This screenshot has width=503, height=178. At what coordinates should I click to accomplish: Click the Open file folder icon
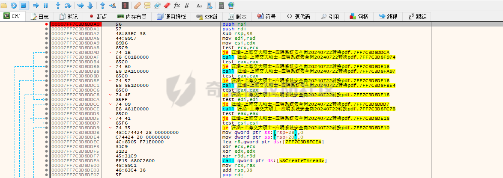[x=4, y=6]
